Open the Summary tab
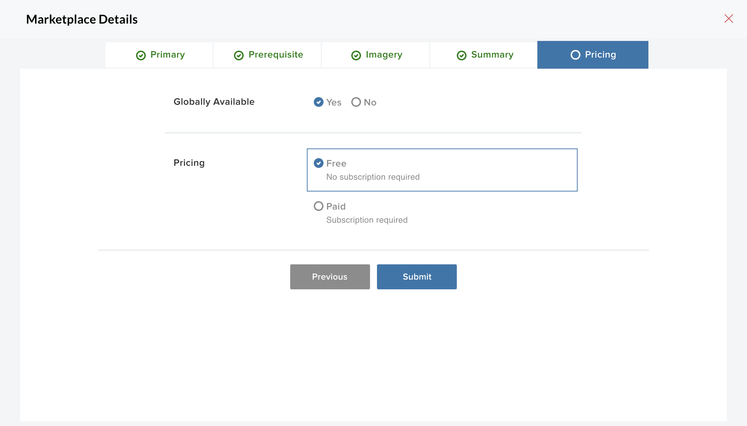The image size is (747, 426). tap(492, 55)
